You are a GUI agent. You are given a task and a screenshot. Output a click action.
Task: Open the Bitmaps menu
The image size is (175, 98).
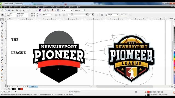coord(45,7)
